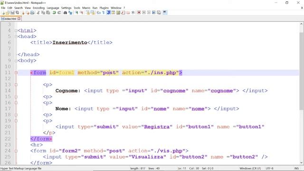Open Find with the binoculars icon
304x171 pixels.
pyautogui.click(x=65, y=13)
